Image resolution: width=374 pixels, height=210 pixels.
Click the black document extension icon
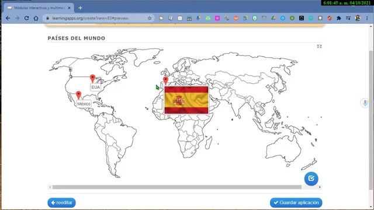point(302,18)
